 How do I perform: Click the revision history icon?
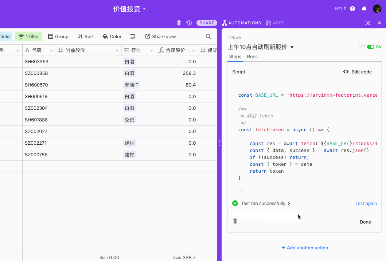click(189, 23)
